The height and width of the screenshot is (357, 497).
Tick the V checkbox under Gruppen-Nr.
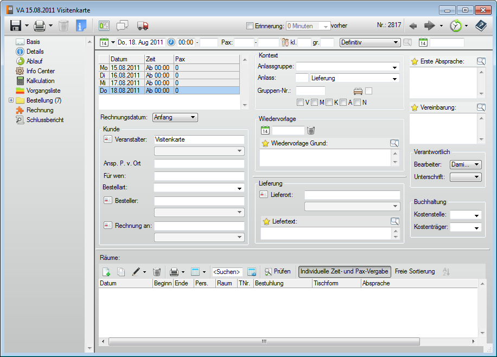coord(301,103)
